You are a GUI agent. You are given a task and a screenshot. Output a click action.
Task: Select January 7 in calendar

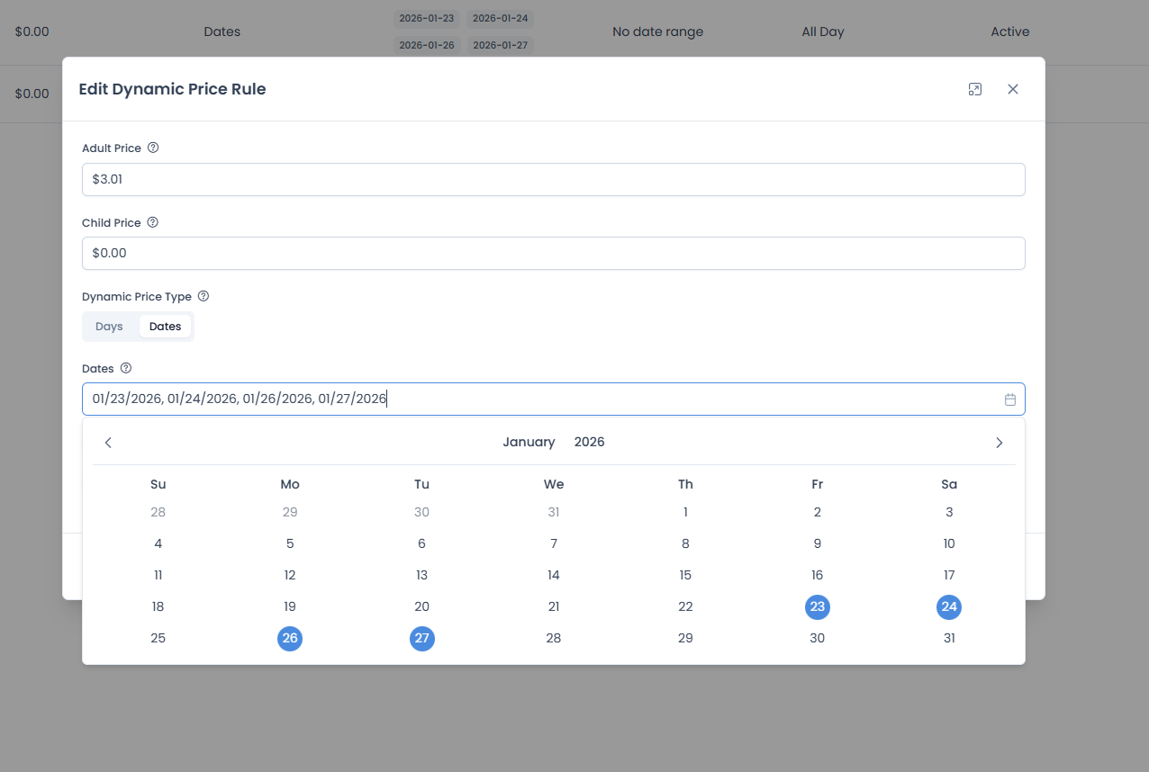(554, 544)
